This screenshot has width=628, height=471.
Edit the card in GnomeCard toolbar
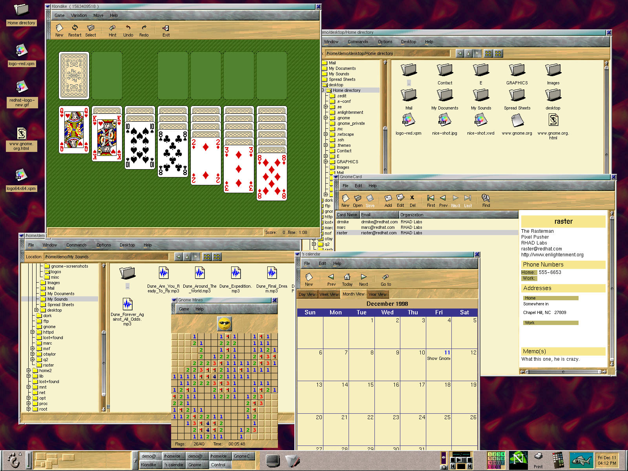[x=400, y=200]
